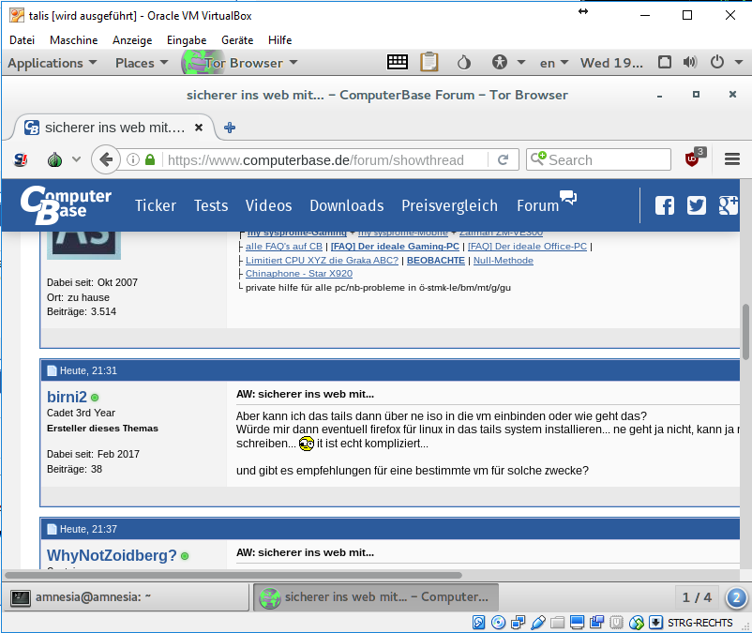The width and height of the screenshot is (752, 633).
Task: Expand the universal access dropdown arrow
Action: 521,62
